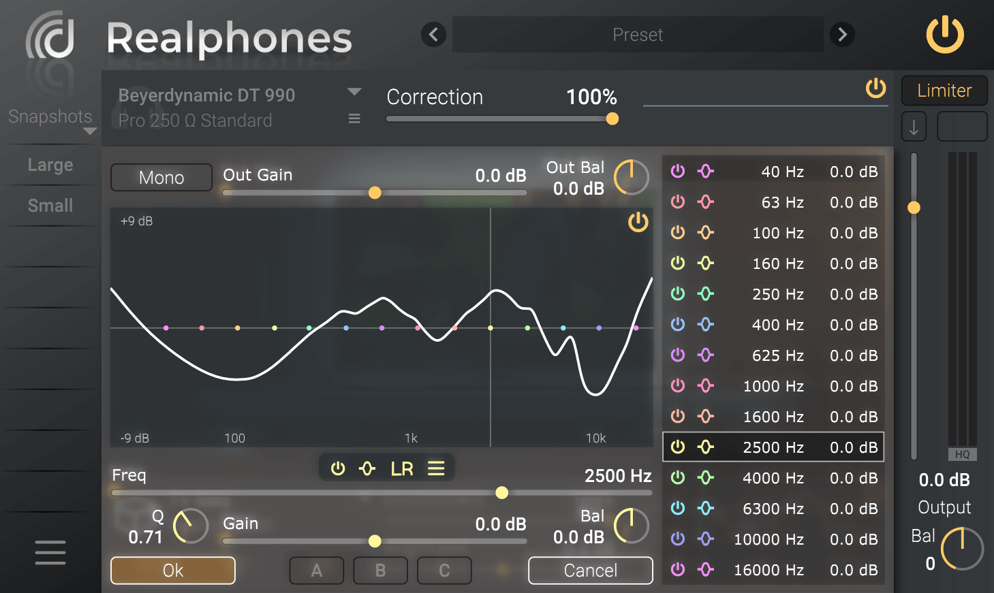The image size is (994, 593).
Task: Click the filter type icon for 1000 Hz
Action: tap(706, 385)
